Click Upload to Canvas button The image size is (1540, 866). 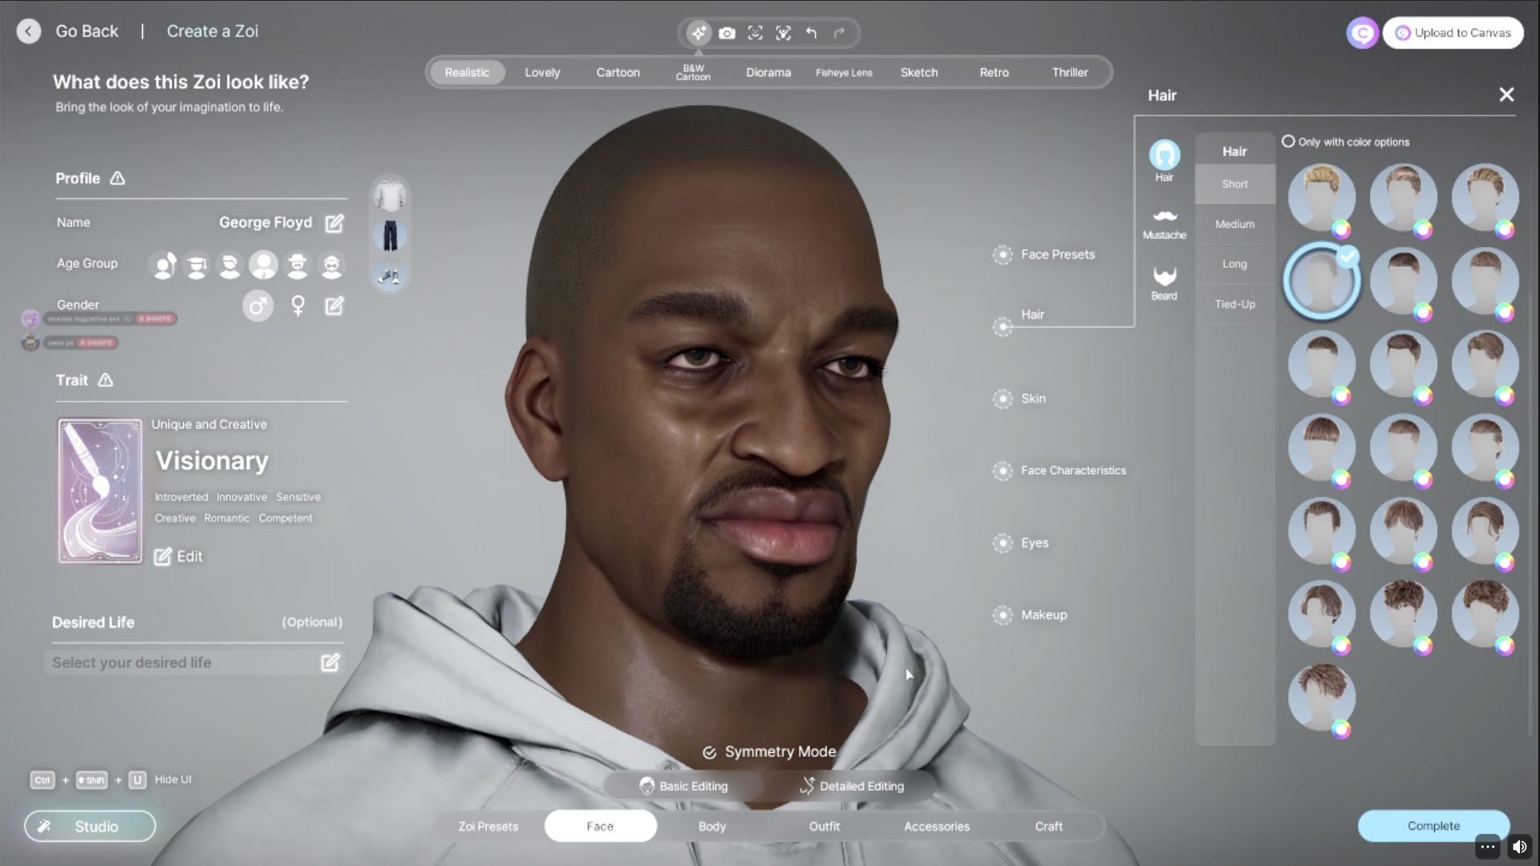(x=1453, y=33)
